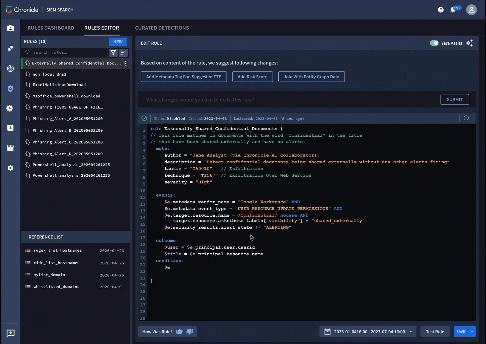486x344 pixels.
Task: Open the plug connector sidebar icon
Action: pyautogui.click(x=10, y=48)
